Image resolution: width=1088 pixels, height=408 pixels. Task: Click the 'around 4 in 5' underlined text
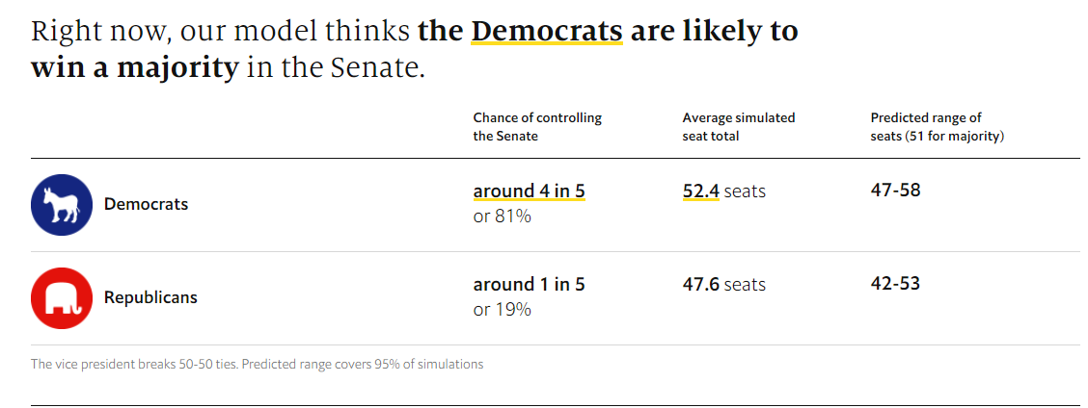click(x=529, y=191)
